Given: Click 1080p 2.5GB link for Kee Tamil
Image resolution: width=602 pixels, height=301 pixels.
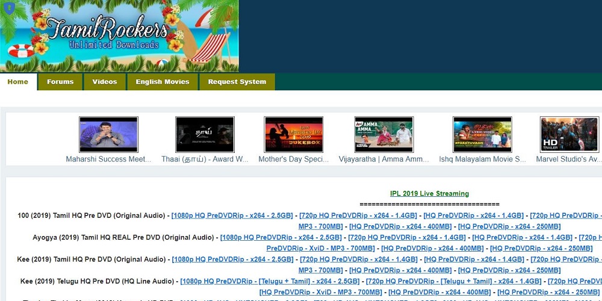Looking at the screenshot, I should point(232,259).
